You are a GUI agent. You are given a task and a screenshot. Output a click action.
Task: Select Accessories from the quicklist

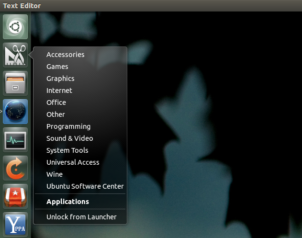tap(80, 55)
